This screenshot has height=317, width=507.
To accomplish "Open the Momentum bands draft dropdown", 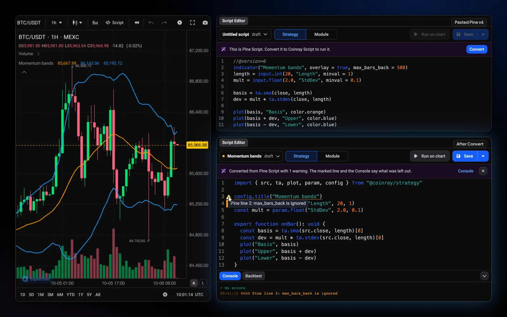I will pyautogui.click(x=251, y=156).
